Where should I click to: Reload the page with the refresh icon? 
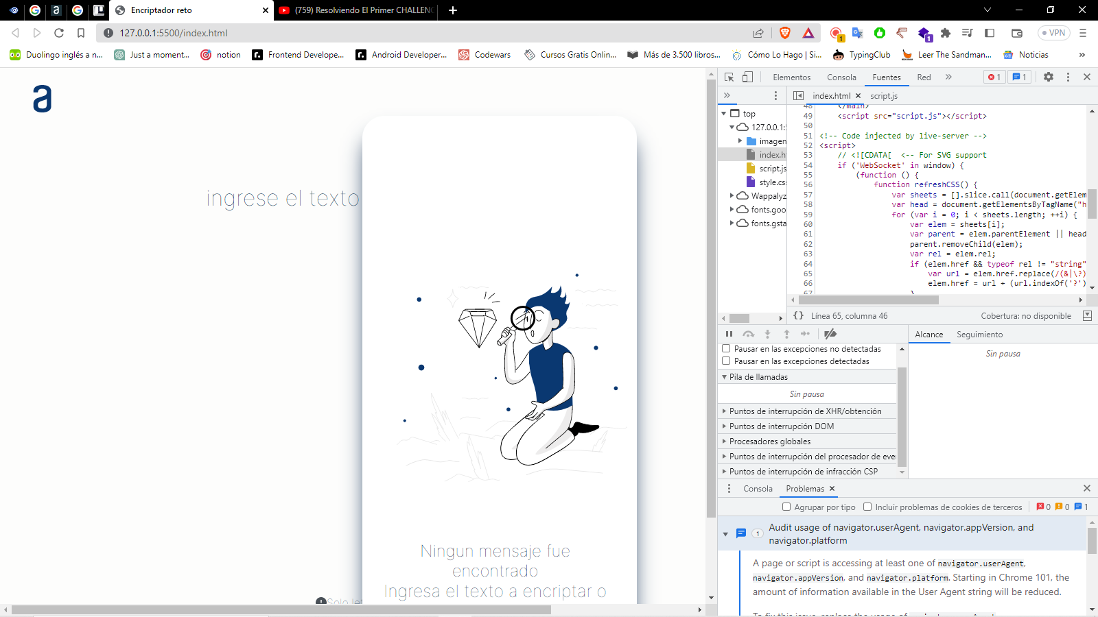pyautogui.click(x=59, y=33)
